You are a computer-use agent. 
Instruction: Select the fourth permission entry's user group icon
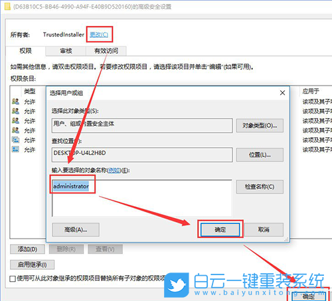(x=15, y=131)
